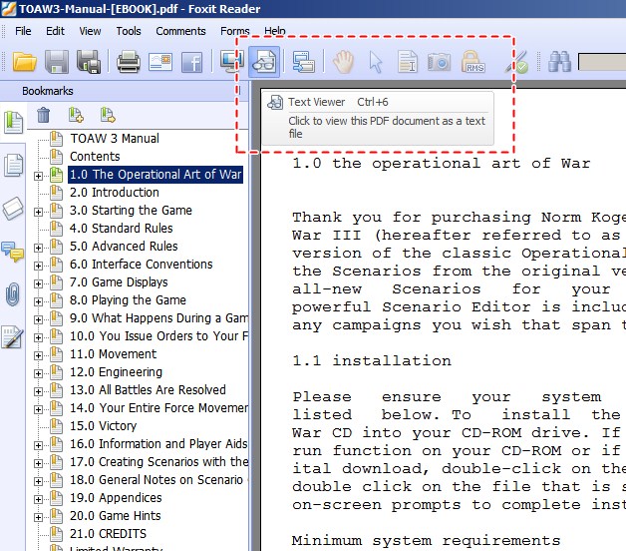Expand the 6.0 Interface Conventions bookmark
Screen dimensions: 626x551
tap(38, 266)
